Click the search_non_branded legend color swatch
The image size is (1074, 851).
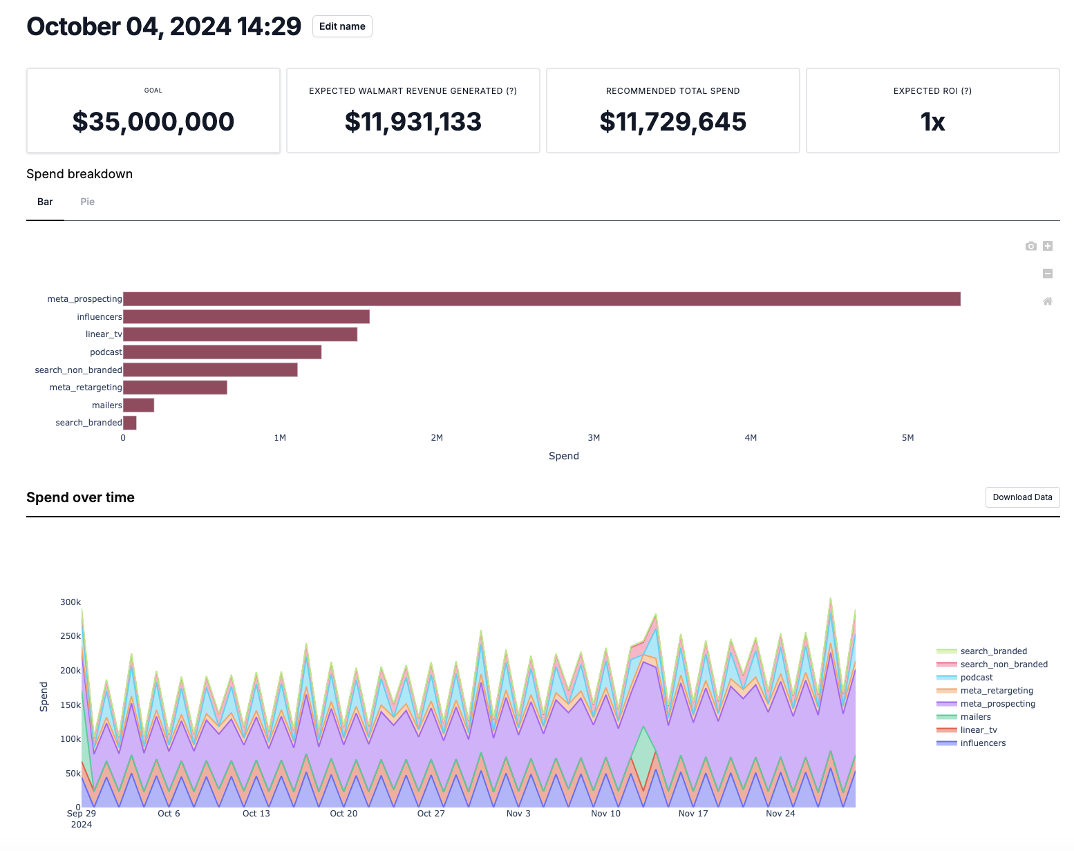click(947, 664)
